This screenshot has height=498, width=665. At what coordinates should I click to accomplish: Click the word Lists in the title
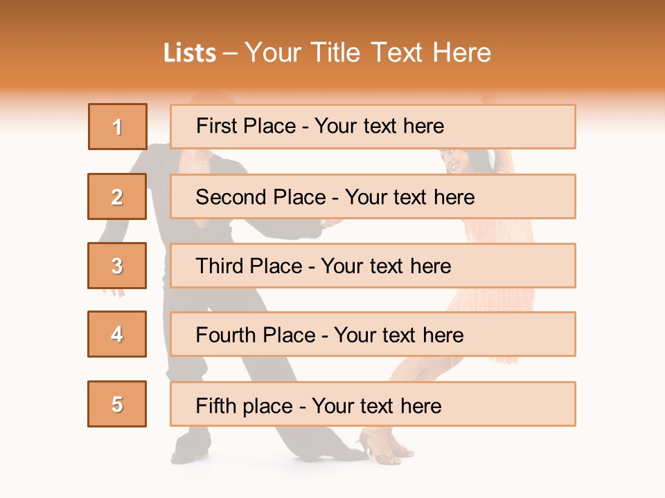coord(189,53)
